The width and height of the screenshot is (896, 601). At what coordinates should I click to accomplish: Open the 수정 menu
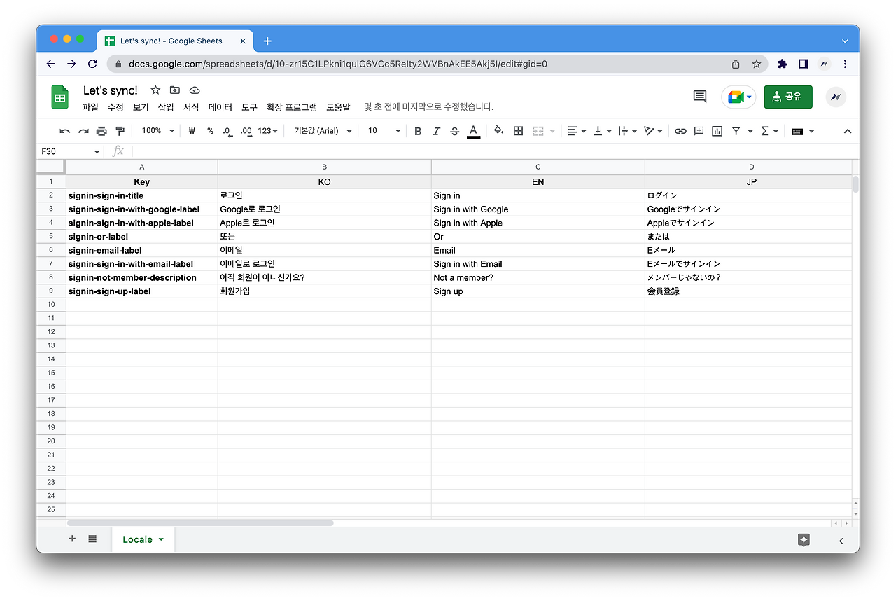coord(115,107)
